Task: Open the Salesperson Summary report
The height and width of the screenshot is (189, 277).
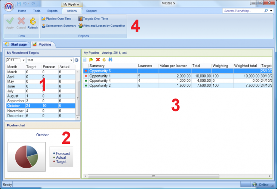Action: pos(59,26)
